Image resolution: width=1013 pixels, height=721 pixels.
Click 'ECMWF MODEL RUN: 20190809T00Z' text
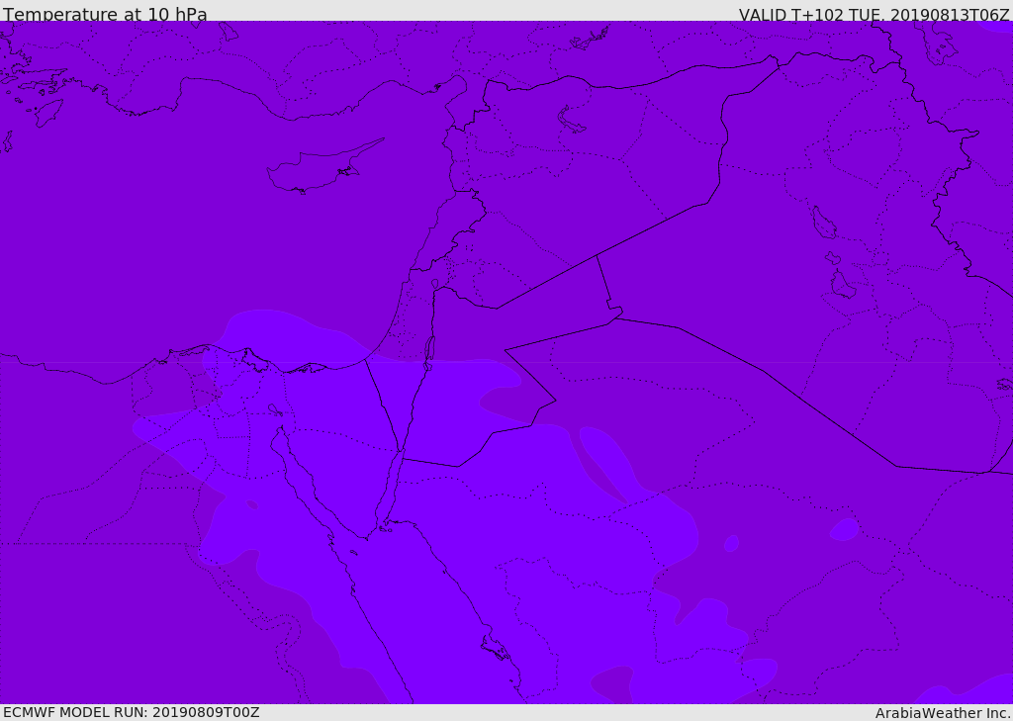pyautogui.click(x=132, y=712)
